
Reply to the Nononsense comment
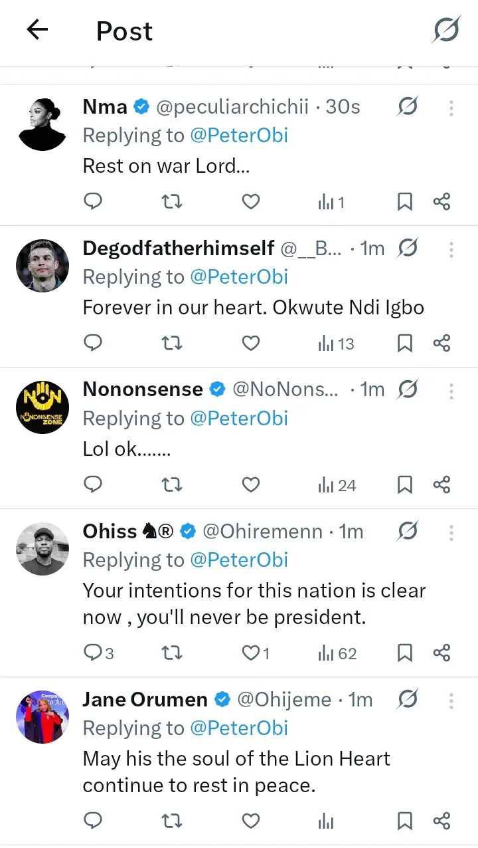[x=94, y=485]
